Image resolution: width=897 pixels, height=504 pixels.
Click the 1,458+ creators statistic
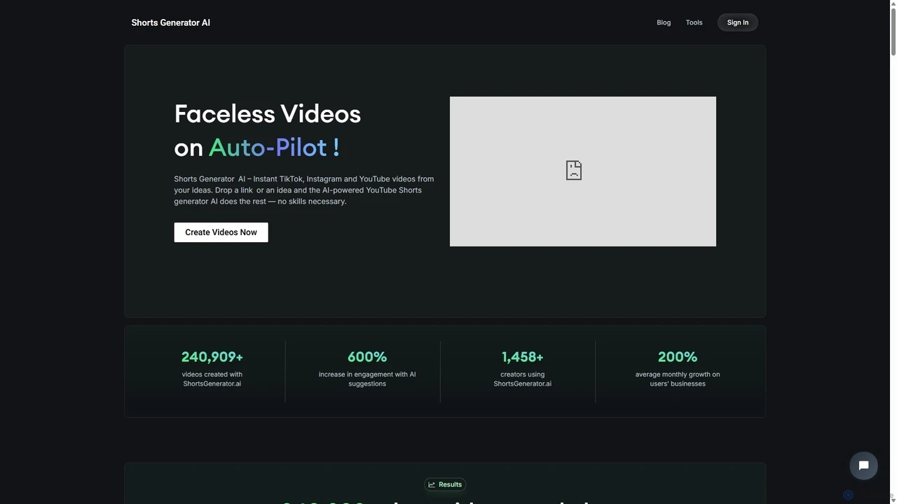522,357
